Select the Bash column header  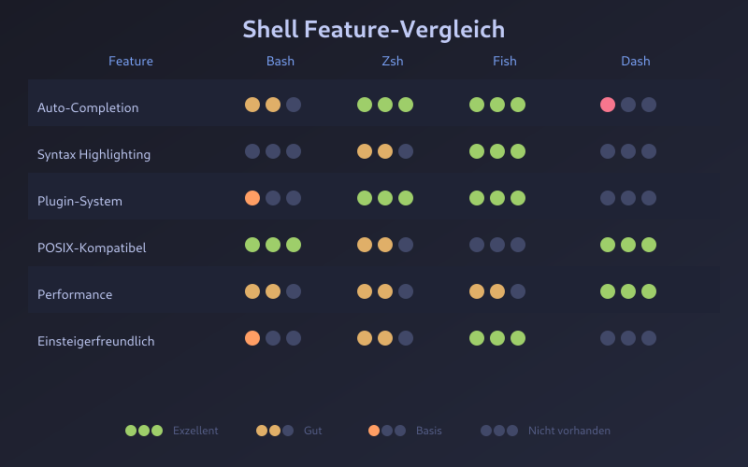click(280, 62)
